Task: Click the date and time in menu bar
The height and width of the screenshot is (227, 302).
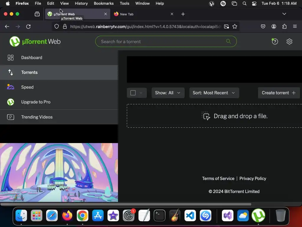Action: [x=279, y=4]
